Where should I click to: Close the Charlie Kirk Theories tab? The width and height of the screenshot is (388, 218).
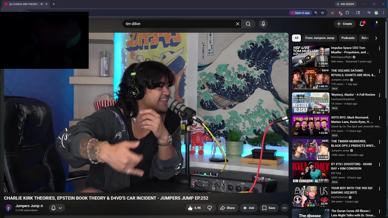[46, 4]
